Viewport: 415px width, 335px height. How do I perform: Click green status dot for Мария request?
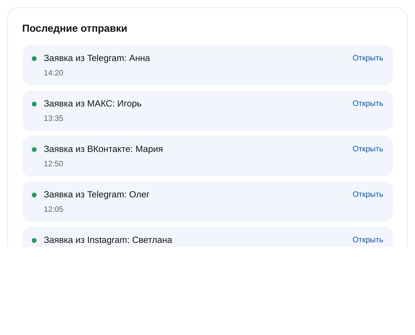click(x=34, y=150)
